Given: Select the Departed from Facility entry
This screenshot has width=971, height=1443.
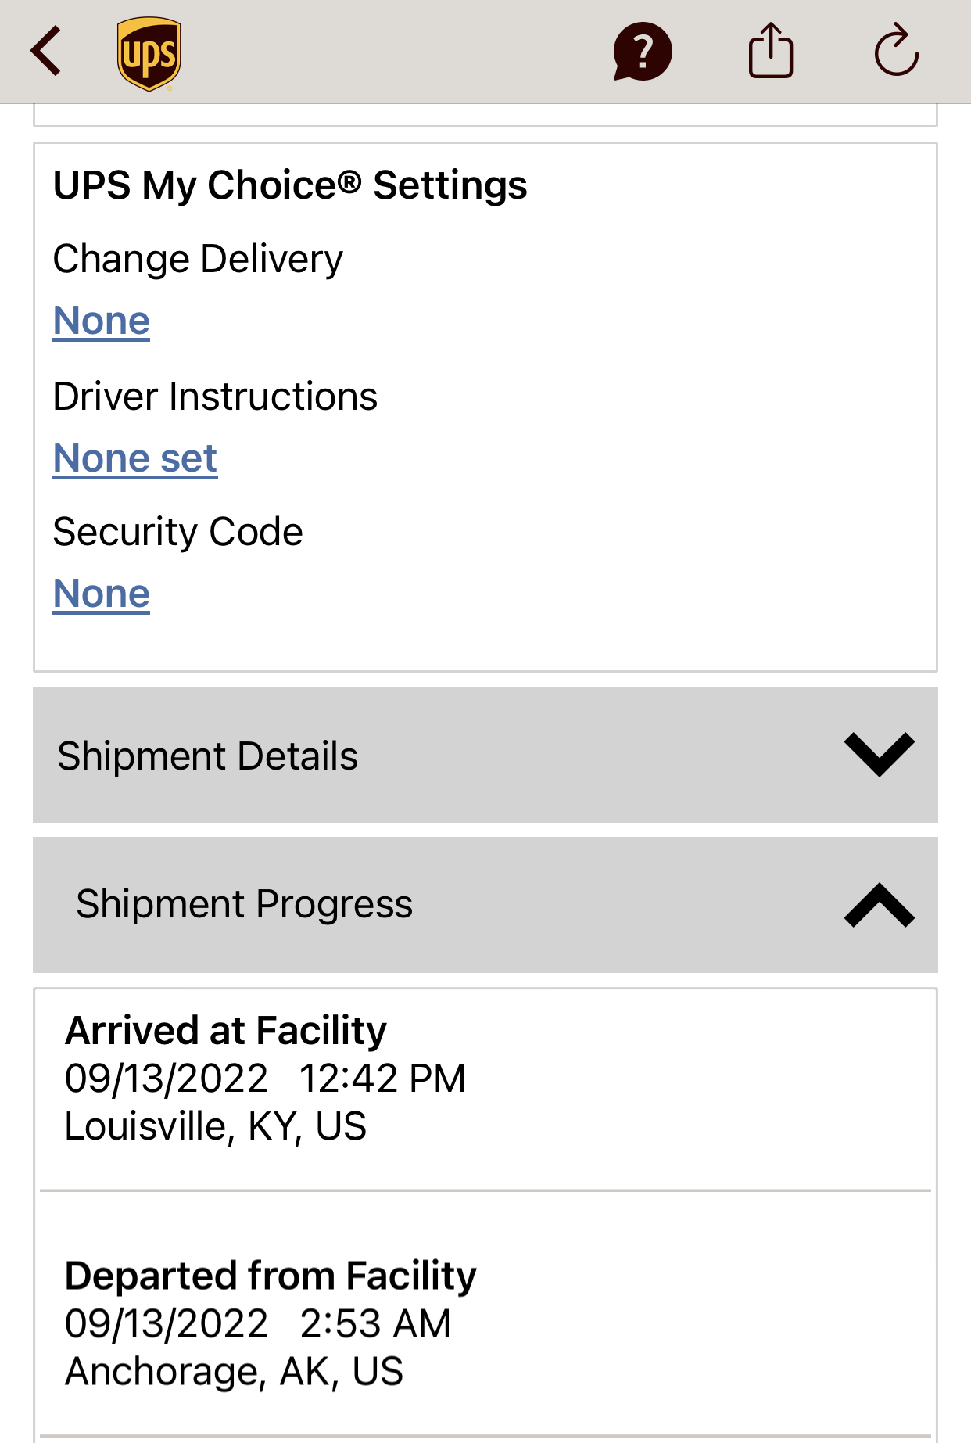Looking at the screenshot, I should [271, 1276].
